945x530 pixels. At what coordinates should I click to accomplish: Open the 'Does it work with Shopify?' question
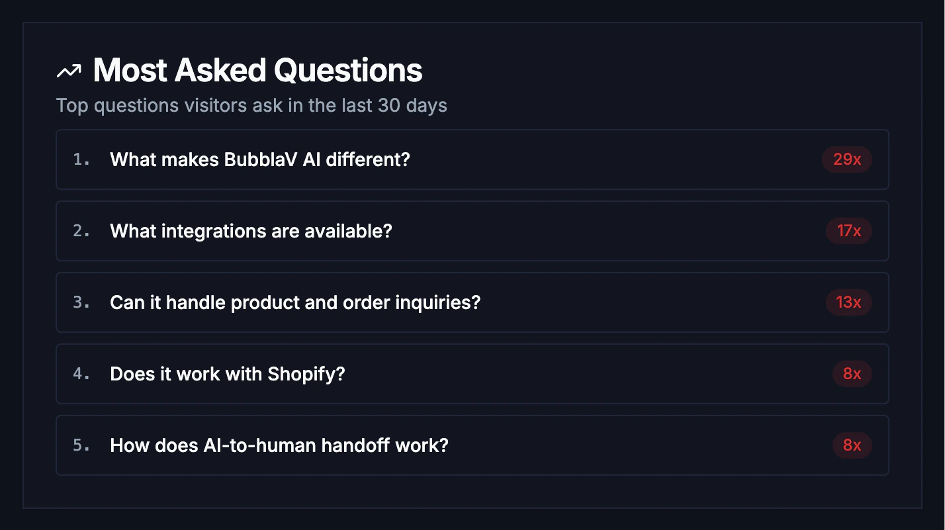click(227, 374)
